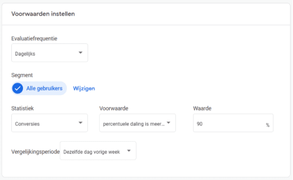Viewport: 293px width, 180px height.
Task: Open the Statistiek dropdown showing Conversies
Action: point(50,123)
